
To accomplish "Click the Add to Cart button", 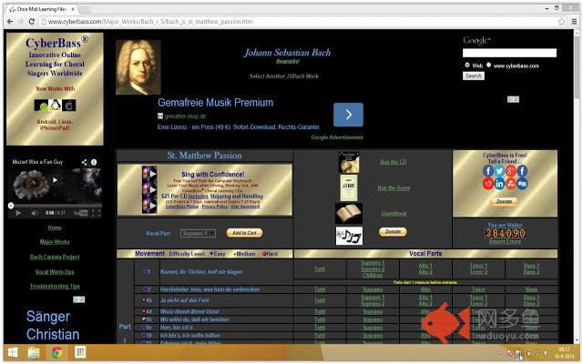I will pyautogui.click(x=244, y=233).
